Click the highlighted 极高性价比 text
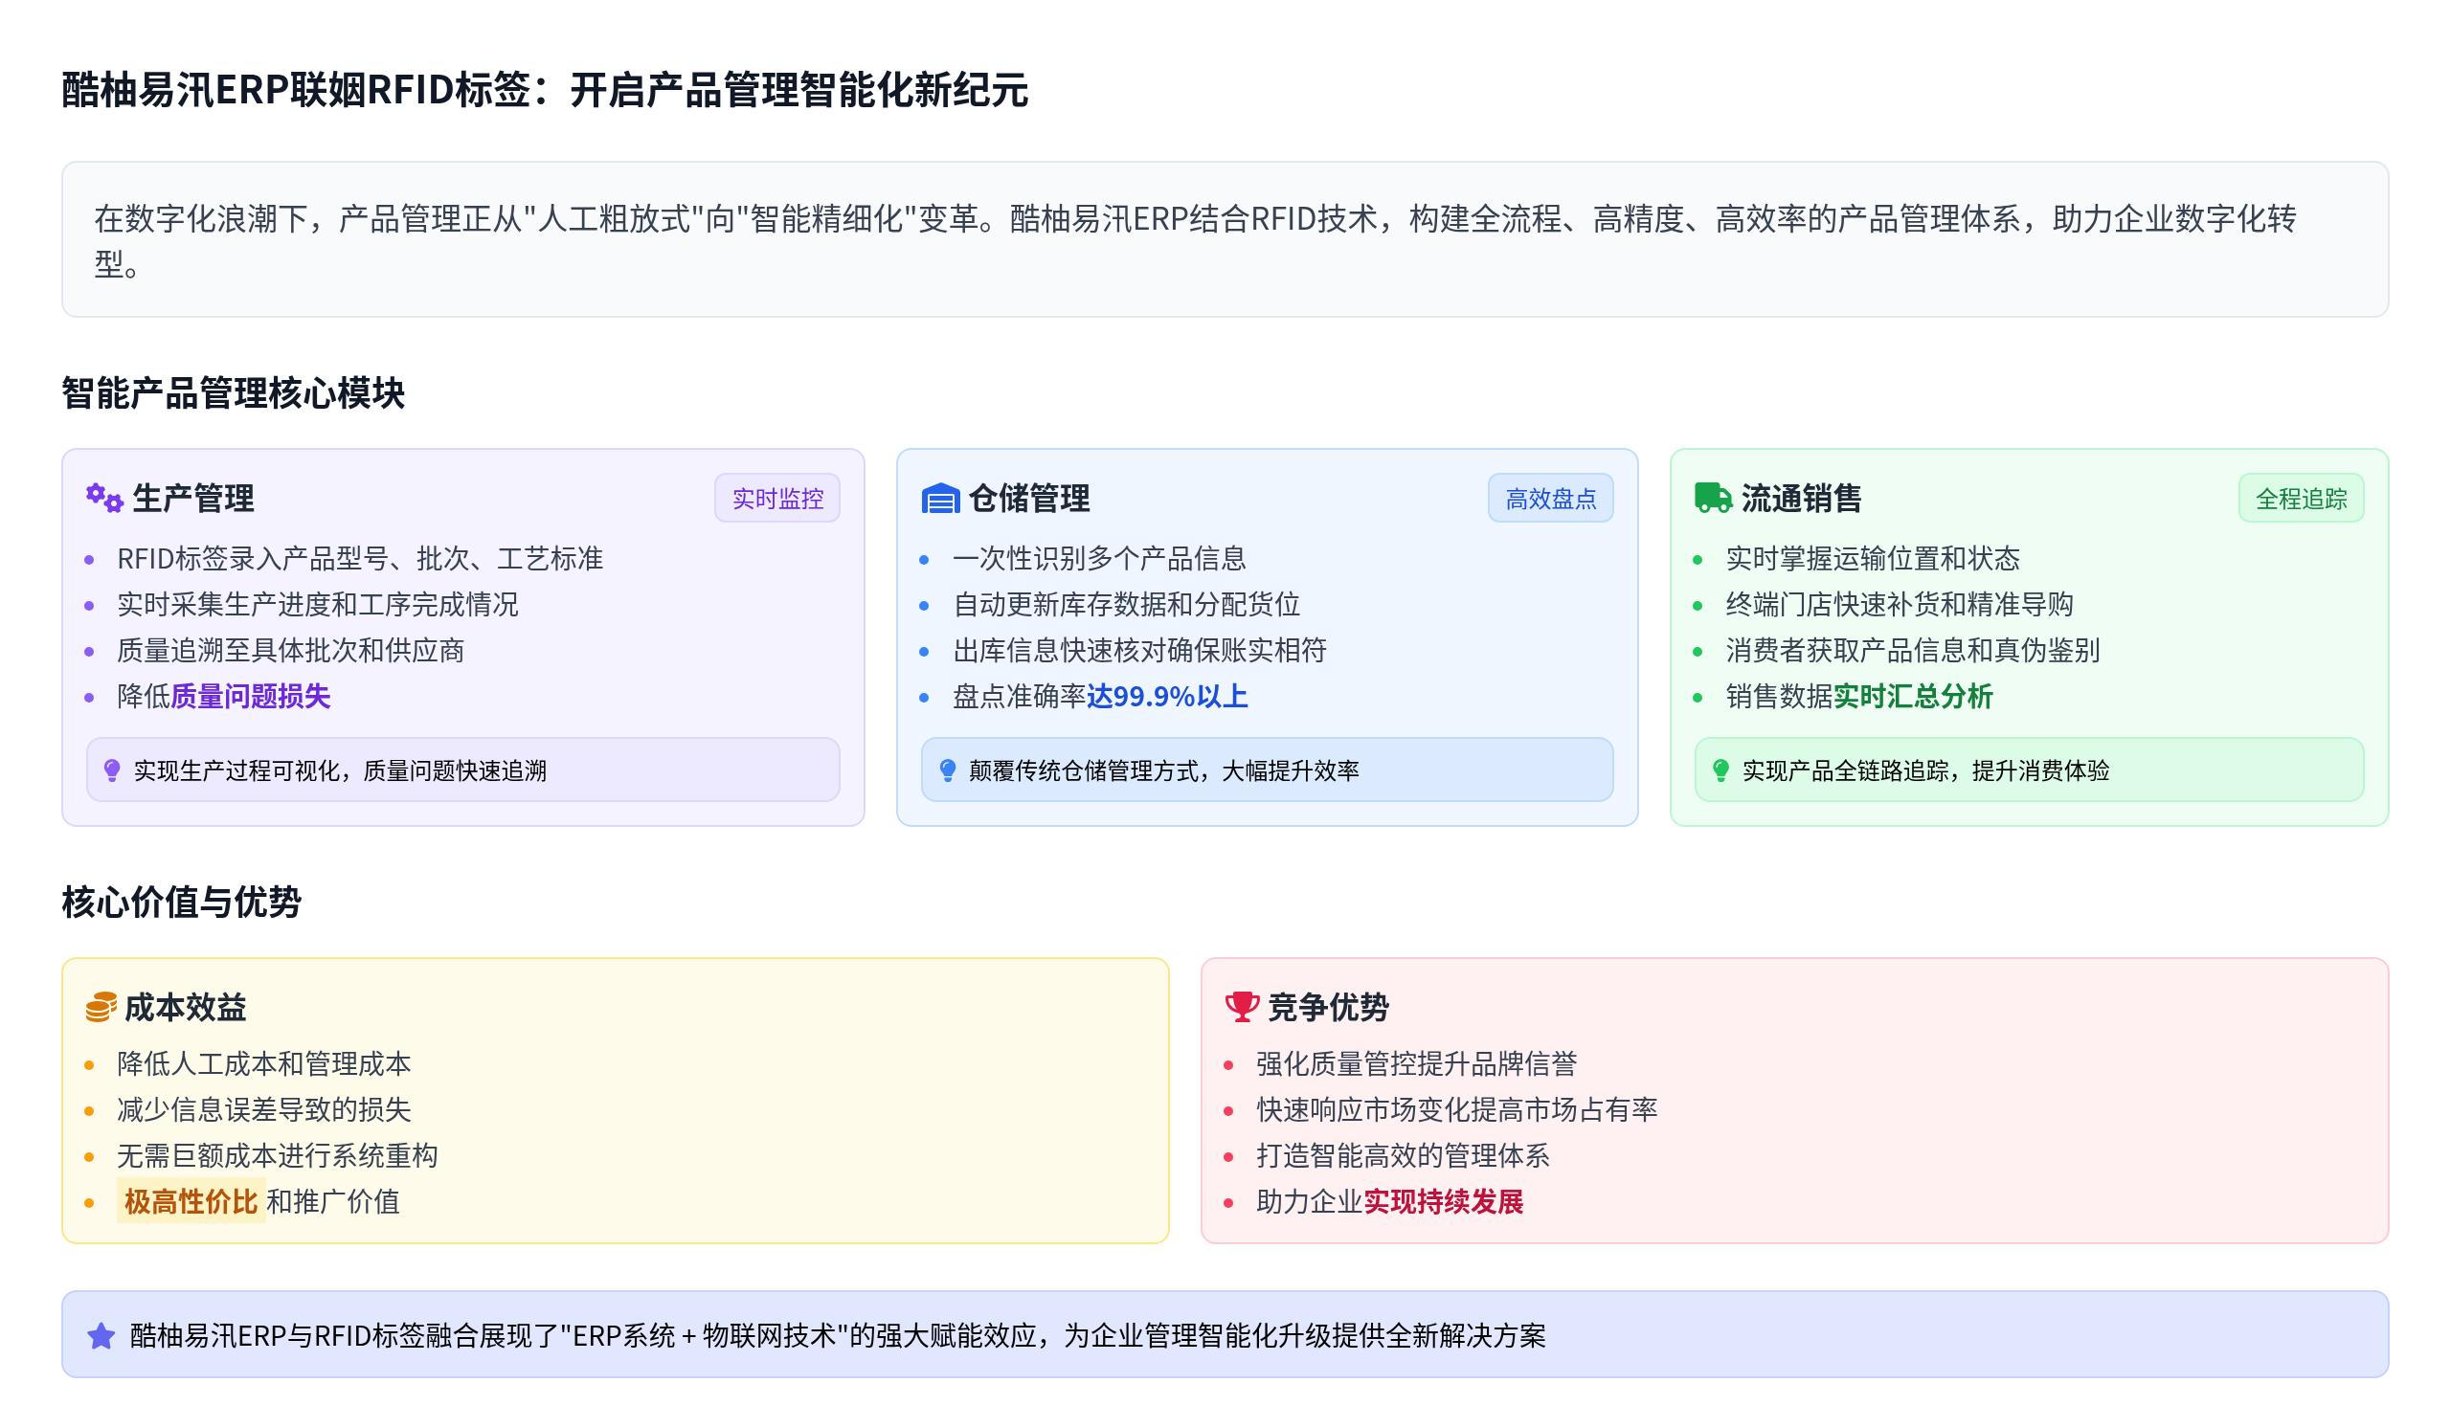2451x1406 pixels. pos(191,1201)
